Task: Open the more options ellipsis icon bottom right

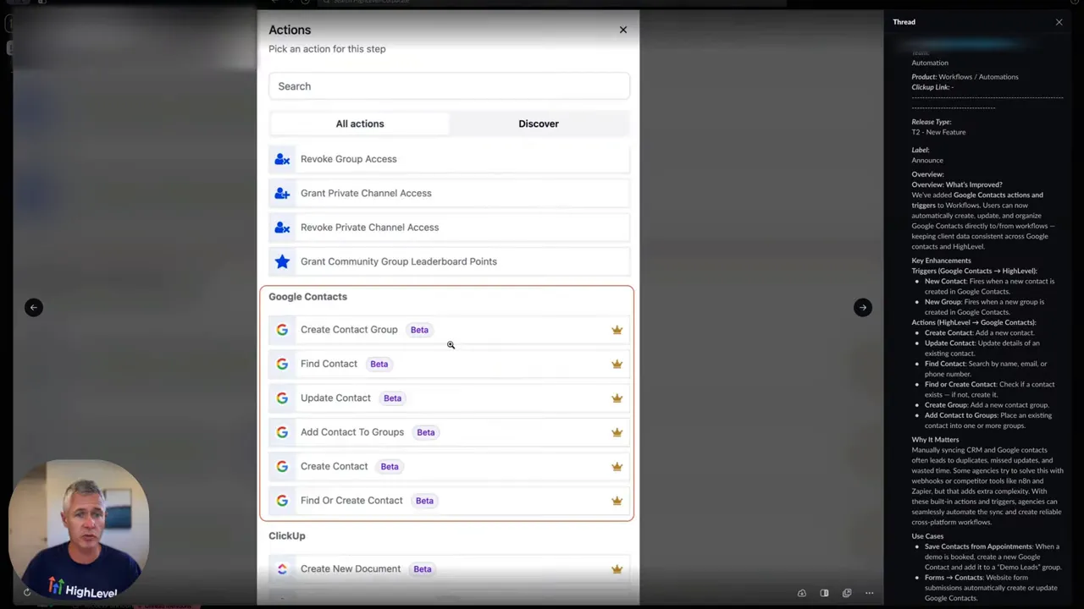Action: 869,593
